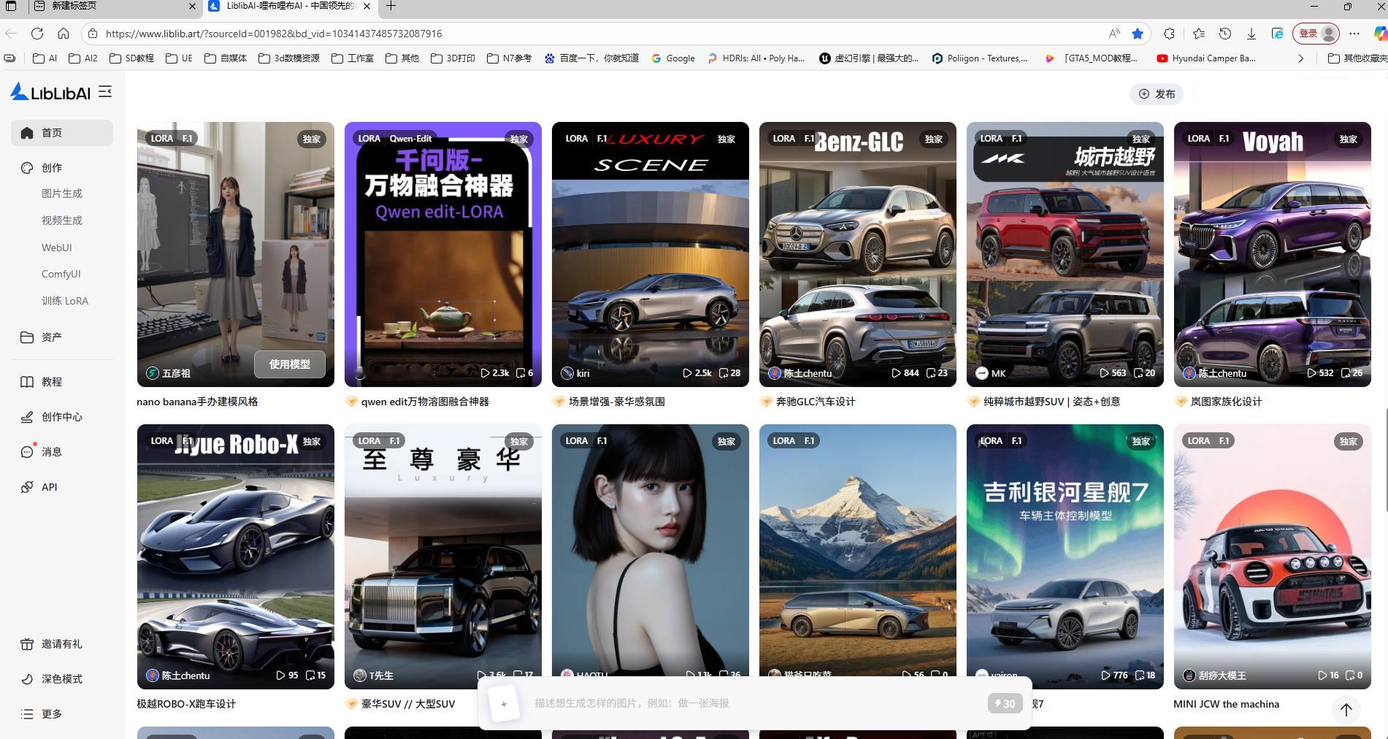Open the 首页 home page
Viewport: 1388px width, 739px height.
pyautogui.click(x=62, y=133)
